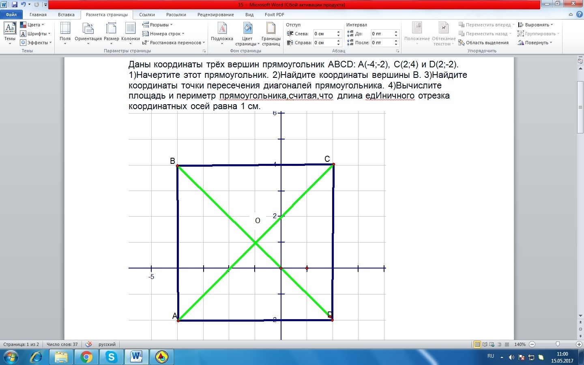Image resolution: width=584 pixels, height=365 pixels.
Task: Select Print Layout view icon
Action: (x=477, y=344)
